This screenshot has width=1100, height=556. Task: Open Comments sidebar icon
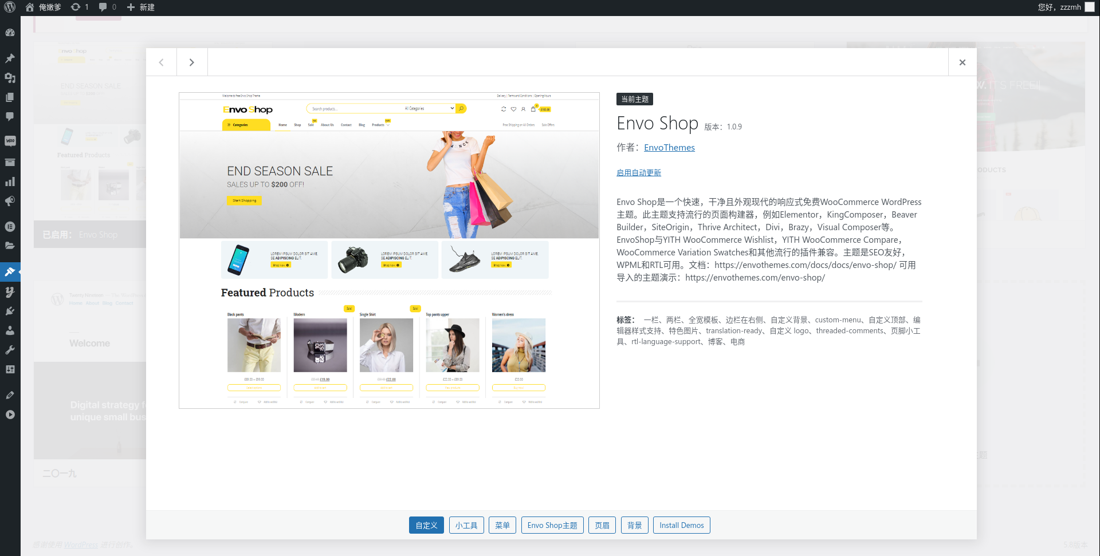click(x=10, y=116)
